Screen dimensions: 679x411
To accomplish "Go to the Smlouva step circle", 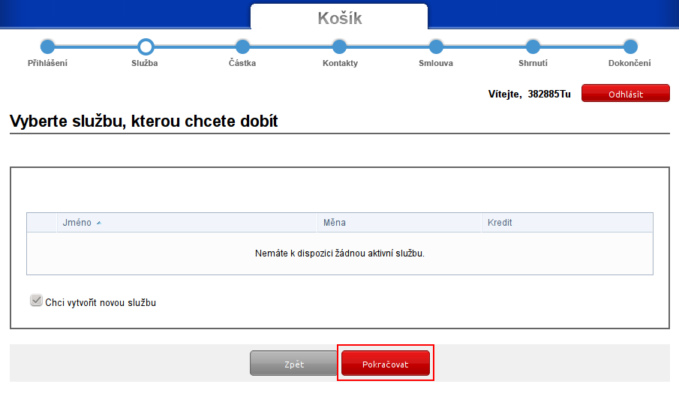I will point(436,46).
